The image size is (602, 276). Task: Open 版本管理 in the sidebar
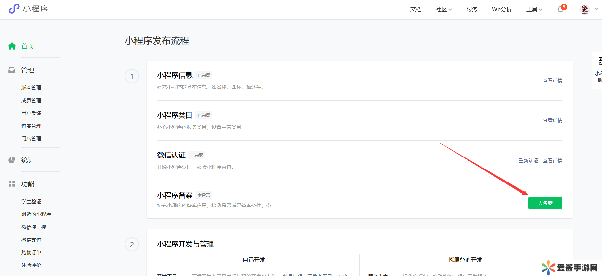(31, 88)
